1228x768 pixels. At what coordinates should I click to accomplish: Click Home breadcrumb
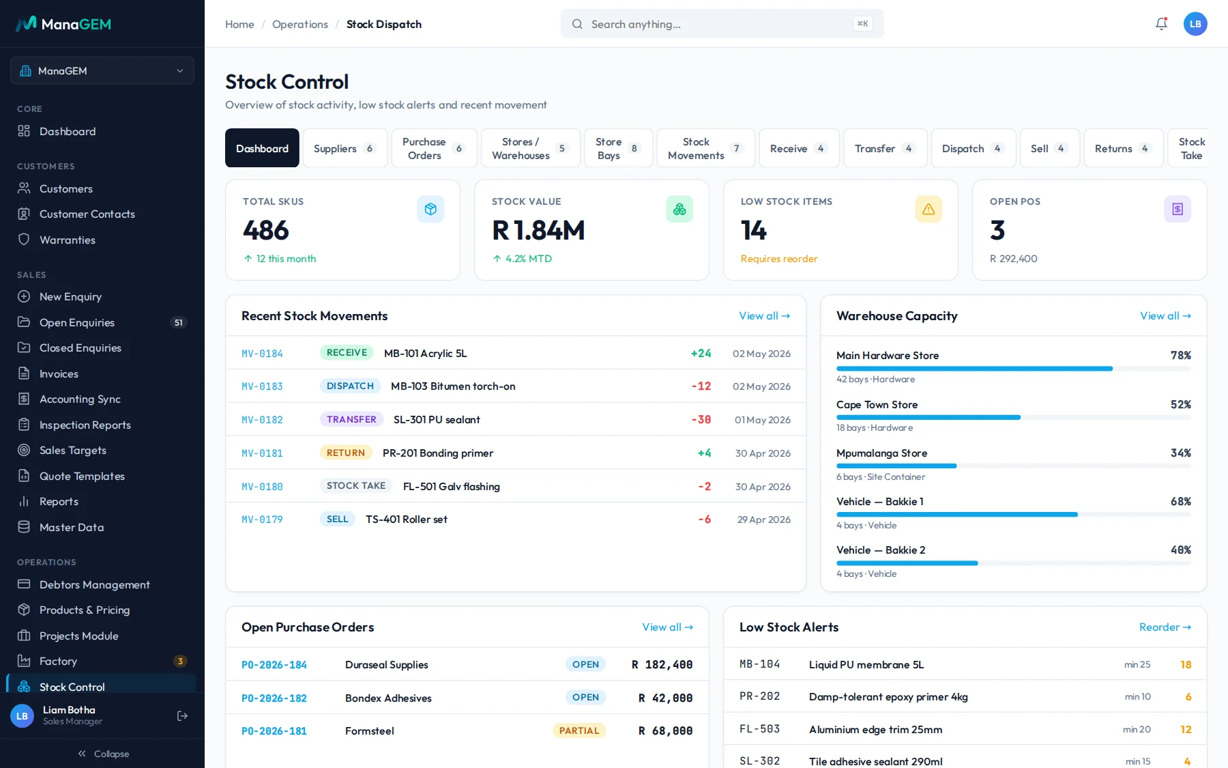[239, 24]
